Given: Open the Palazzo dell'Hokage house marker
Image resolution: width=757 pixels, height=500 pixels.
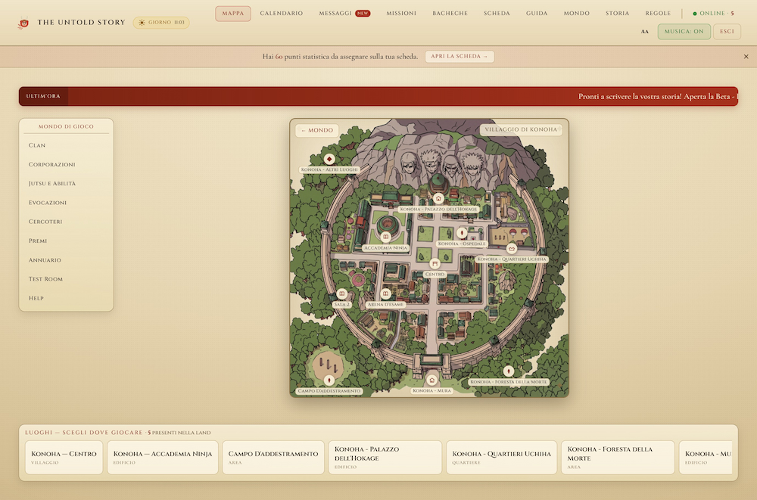Looking at the screenshot, I should point(438,198).
